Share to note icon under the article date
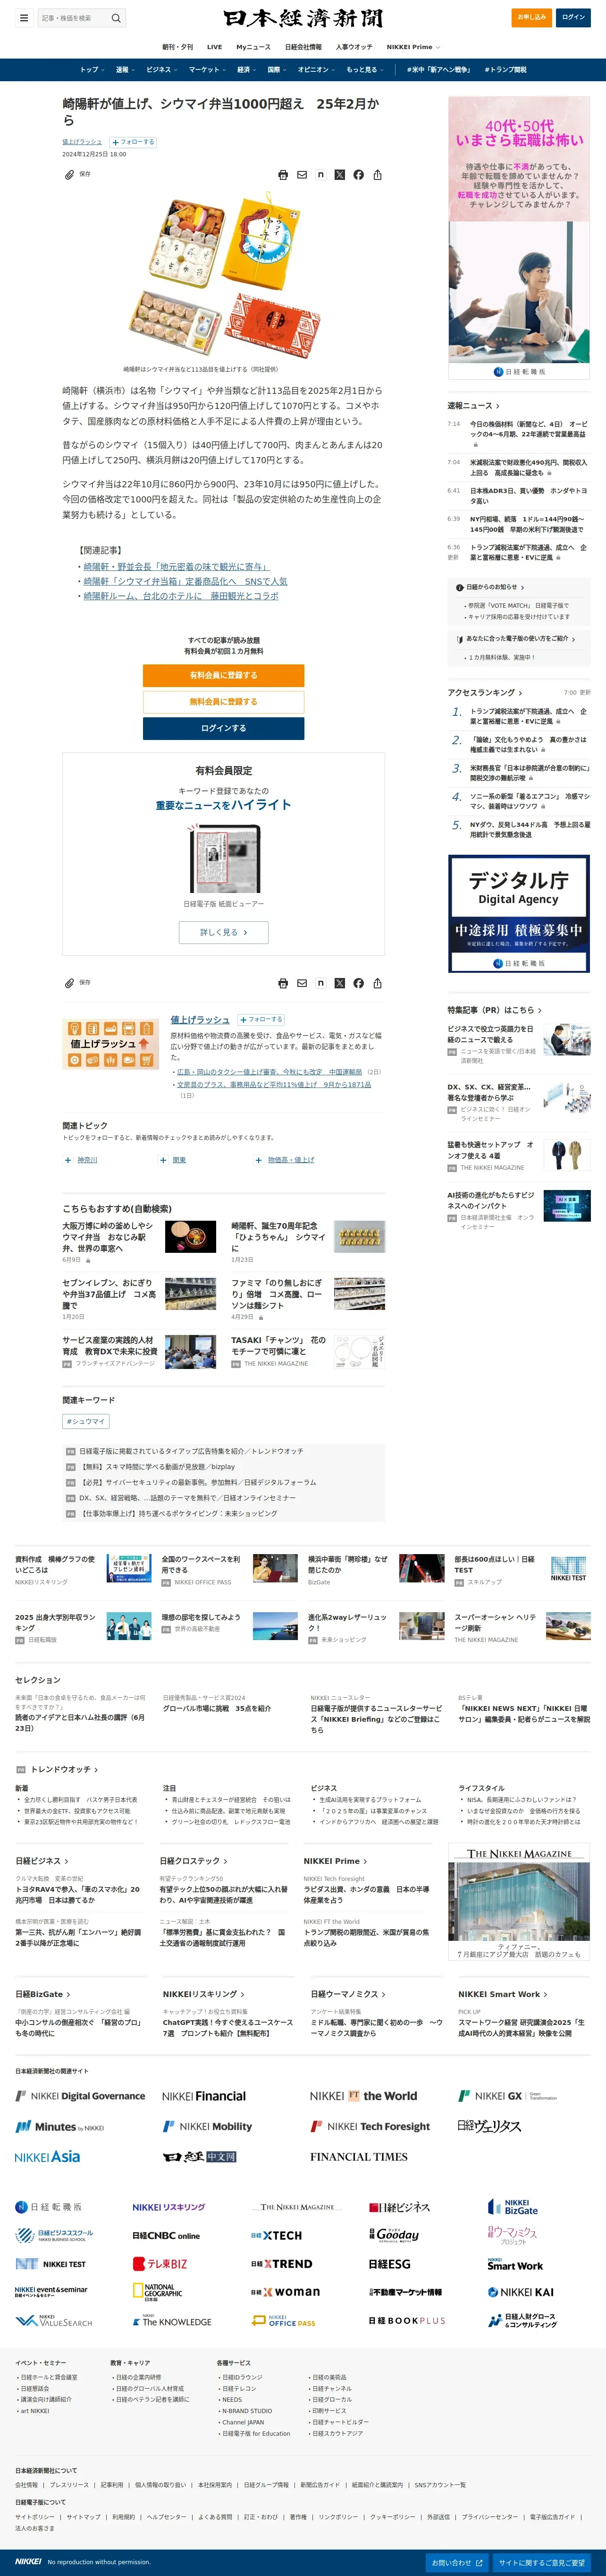The image size is (606, 2576). pyautogui.click(x=321, y=175)
